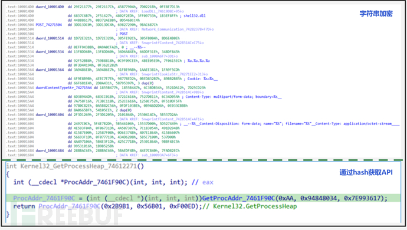Screen dimensions: 407x230
Task: Click the '// Kernel32.GetProcessHeap' comment
Action: click(250, 206)
